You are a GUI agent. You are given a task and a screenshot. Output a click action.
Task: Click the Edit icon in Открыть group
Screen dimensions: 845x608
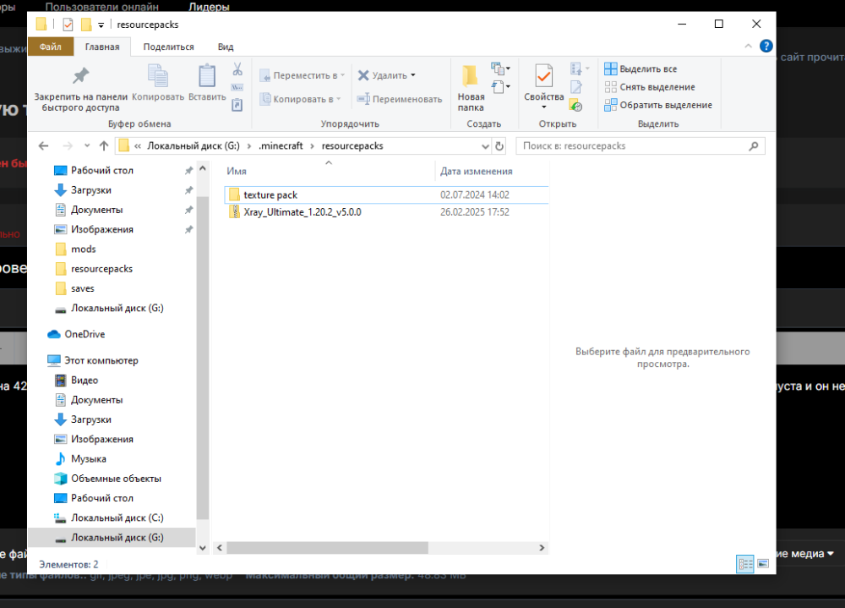[576, 87]
